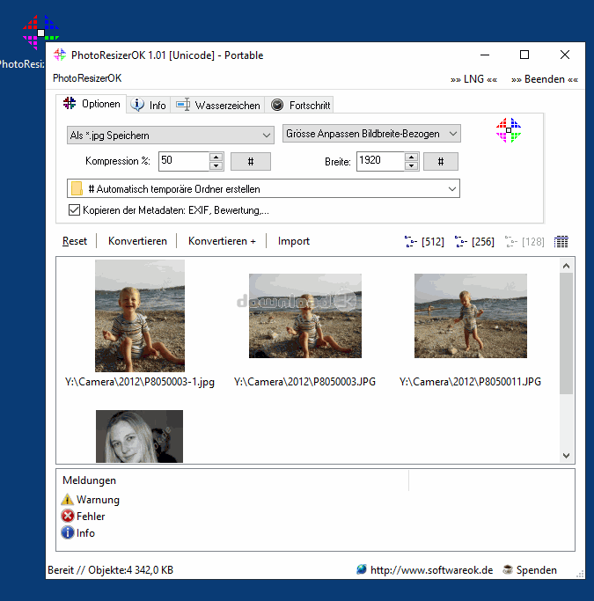Click the coffee cup Spenden icon
The image size is (594, 601).
[x=508, y=569]
